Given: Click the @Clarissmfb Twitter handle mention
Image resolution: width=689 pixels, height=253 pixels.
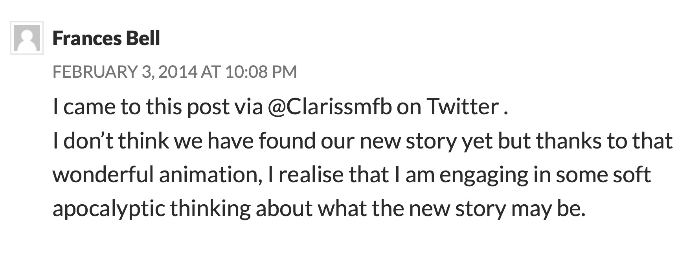Looking at the screenshot, I should click(329, 107).
